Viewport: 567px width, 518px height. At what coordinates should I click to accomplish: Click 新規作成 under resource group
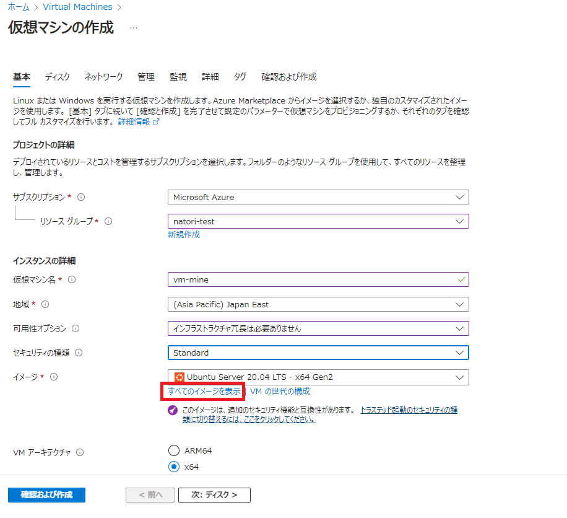click(x=184, y=235)
